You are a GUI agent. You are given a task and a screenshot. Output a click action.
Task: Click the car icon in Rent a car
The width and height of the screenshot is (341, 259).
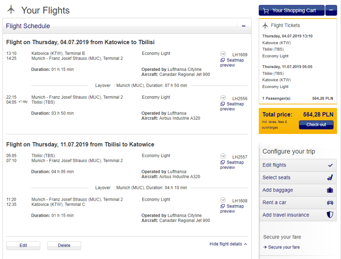(330, 203)
